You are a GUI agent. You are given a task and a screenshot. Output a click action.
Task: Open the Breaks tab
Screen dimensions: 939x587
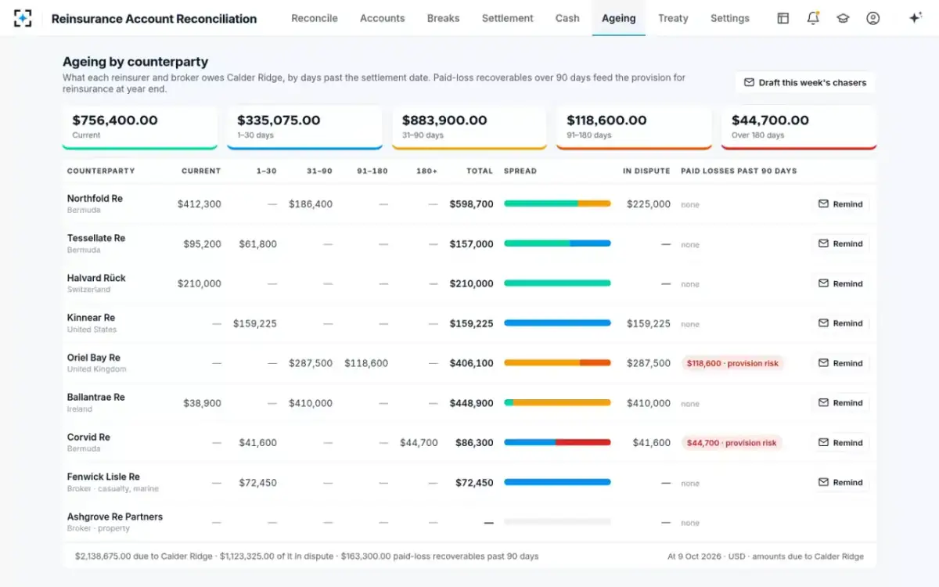click(444, 18)
